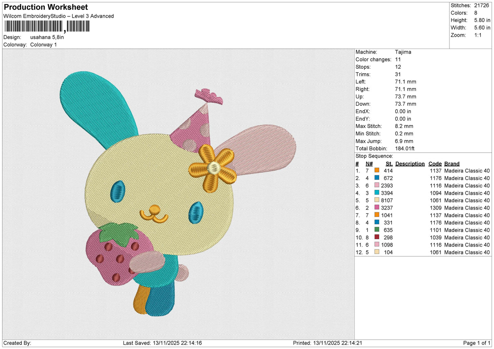
Task: Click the 'Brand' column header
Action: coord(452,164)
